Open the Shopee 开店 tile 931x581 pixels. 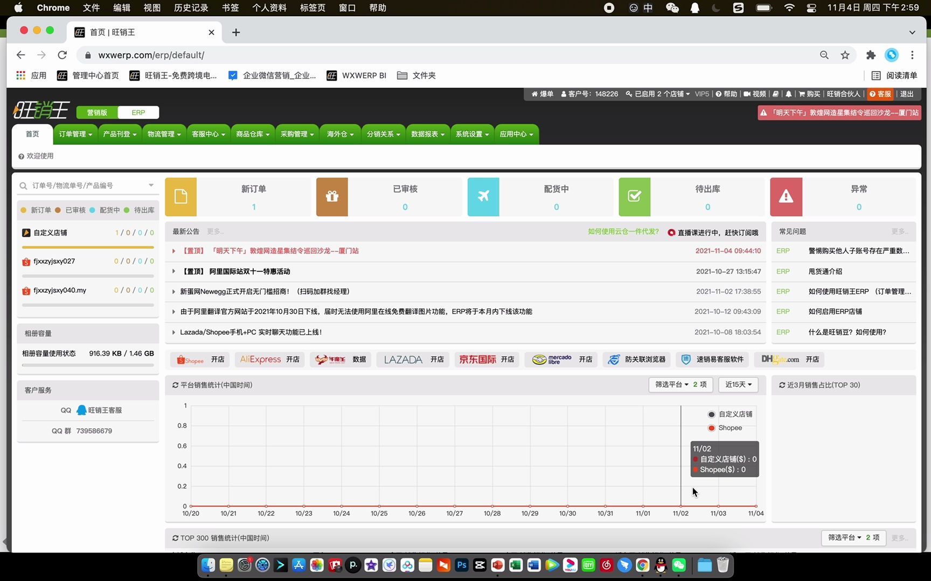[200, 359]
